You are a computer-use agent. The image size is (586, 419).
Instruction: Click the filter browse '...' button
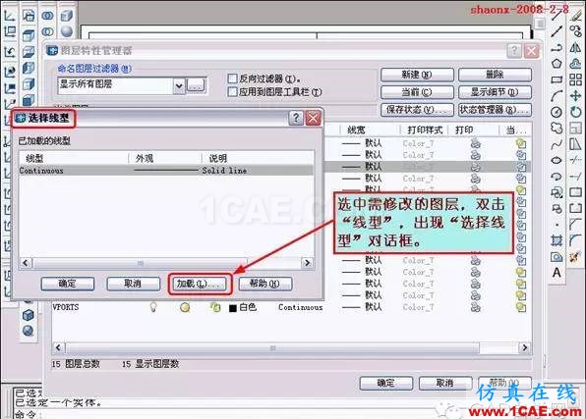click(x=196, y=85)
